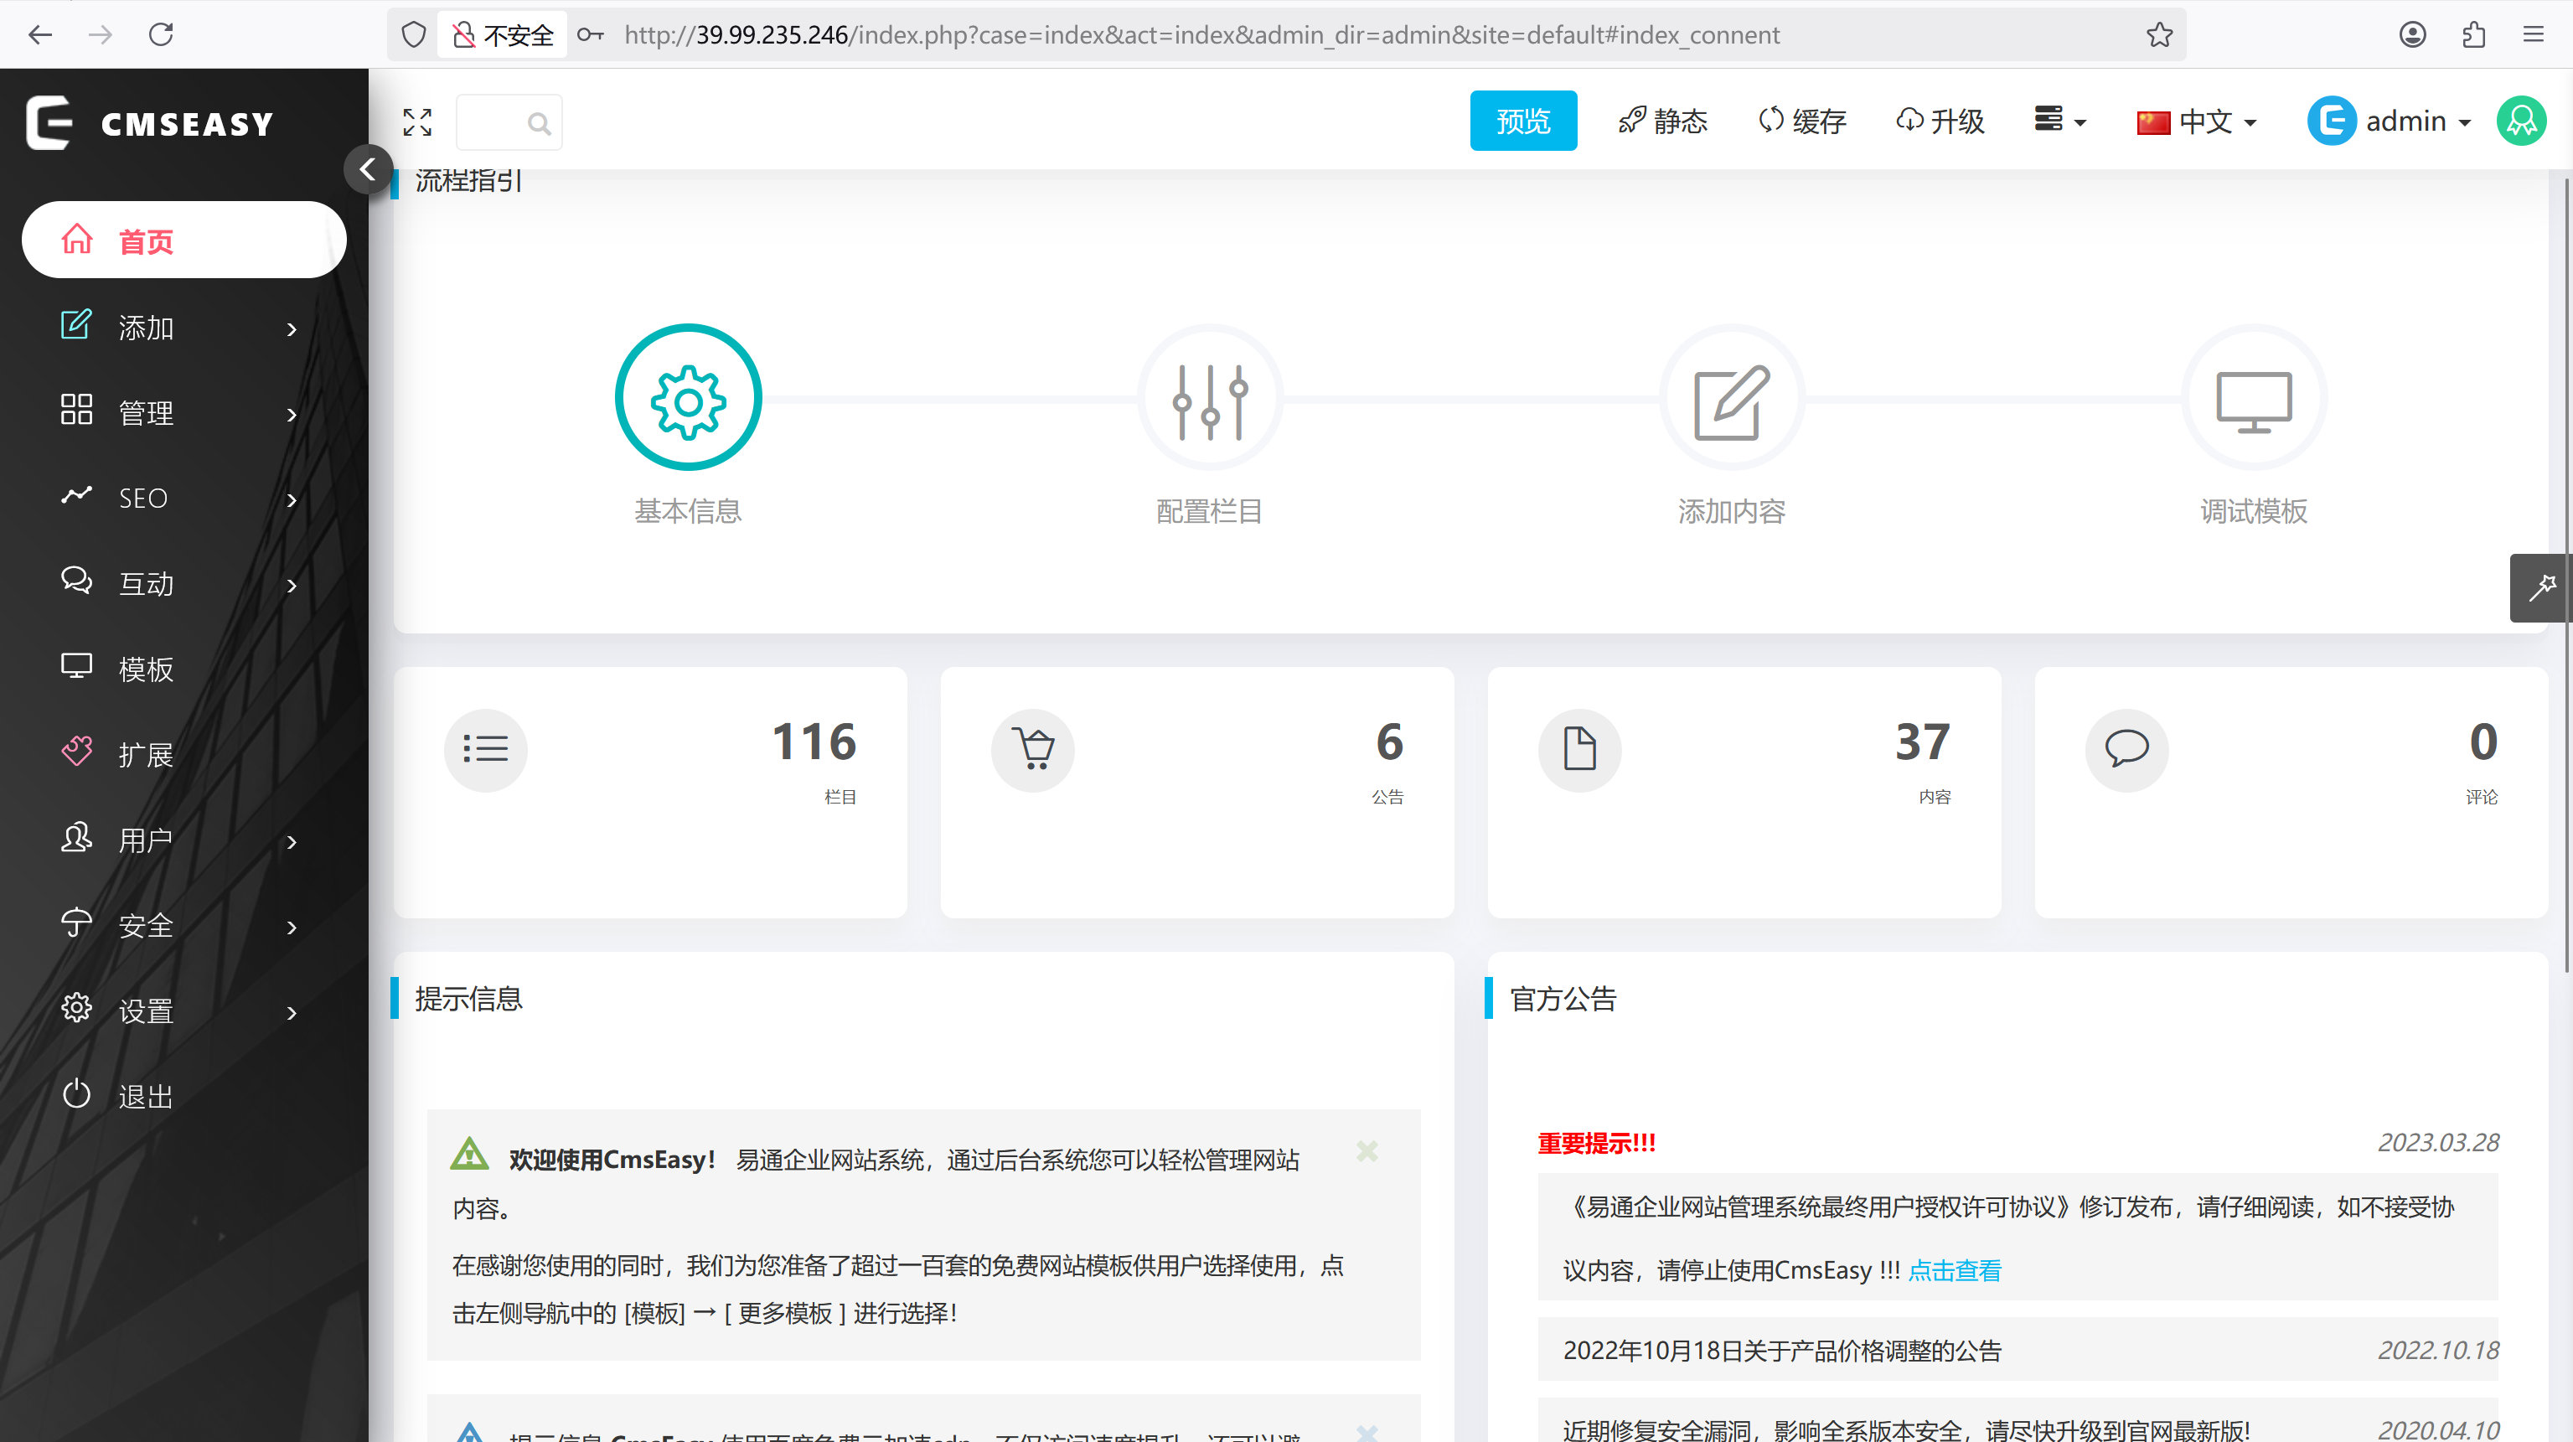Expand the 用户 menu chevron
The height and width of the screenshot is (1442, 2573).
[292, 842]
